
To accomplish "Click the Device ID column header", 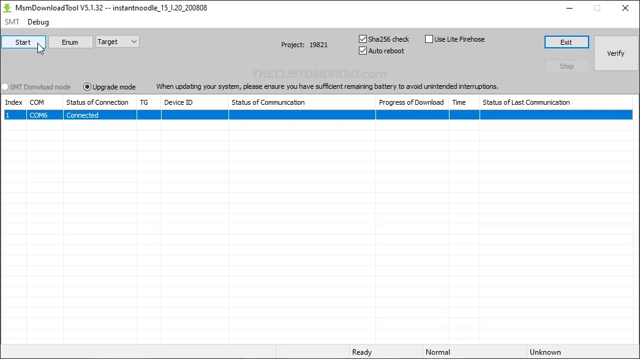I will click(178, 102).
